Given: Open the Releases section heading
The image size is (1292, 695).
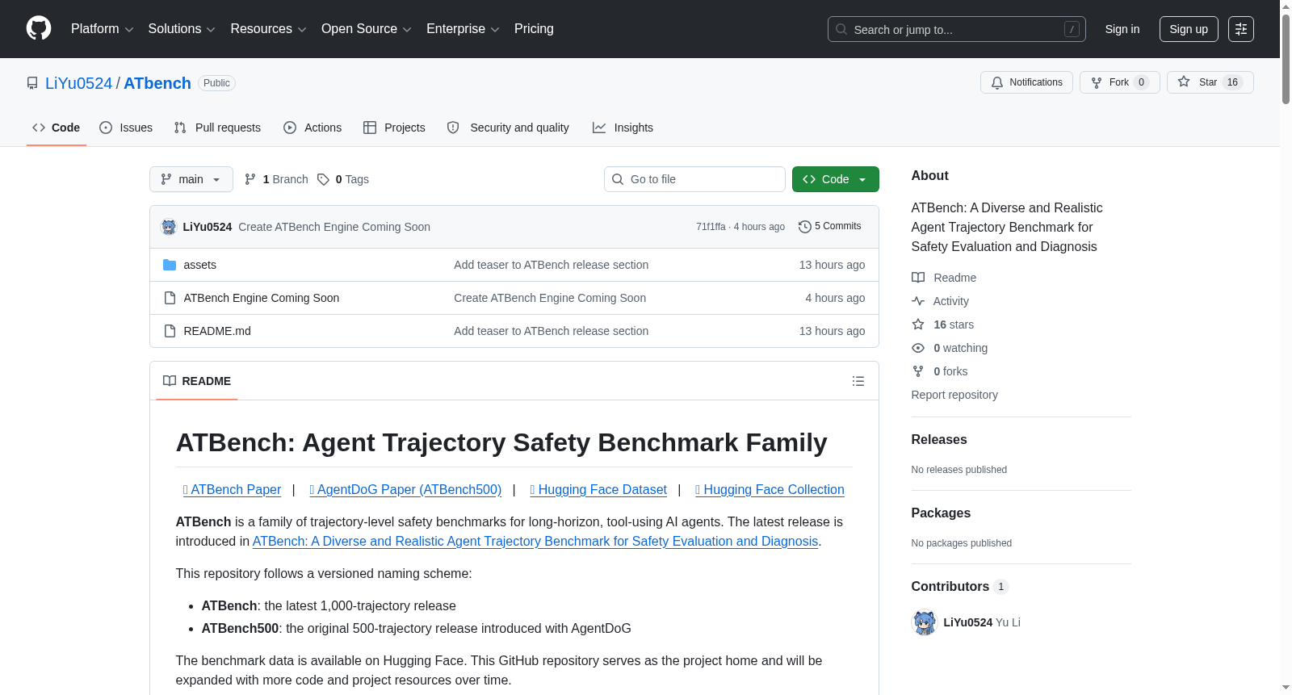Looking at the screenshot, I should [x=939, y=440].
